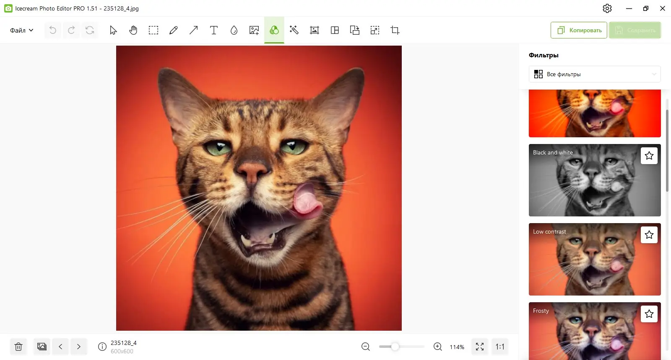Open the blur drop tool
This screenshot has height=360, width=671.
coord(234,30)
